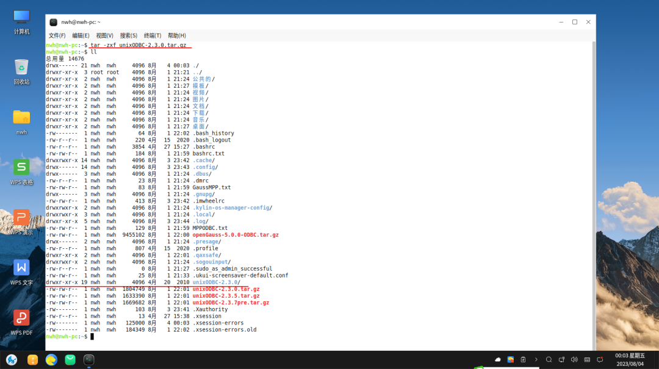The image size is (659, 369).
Task: Click the unixODBC-2.3.7pre.tar.gz filename
Action: point(231,303)
